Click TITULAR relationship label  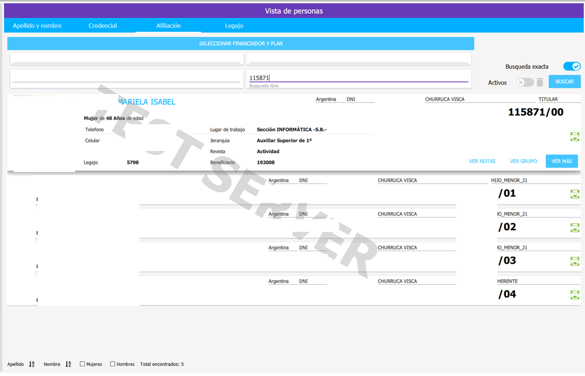pos(547,99)
